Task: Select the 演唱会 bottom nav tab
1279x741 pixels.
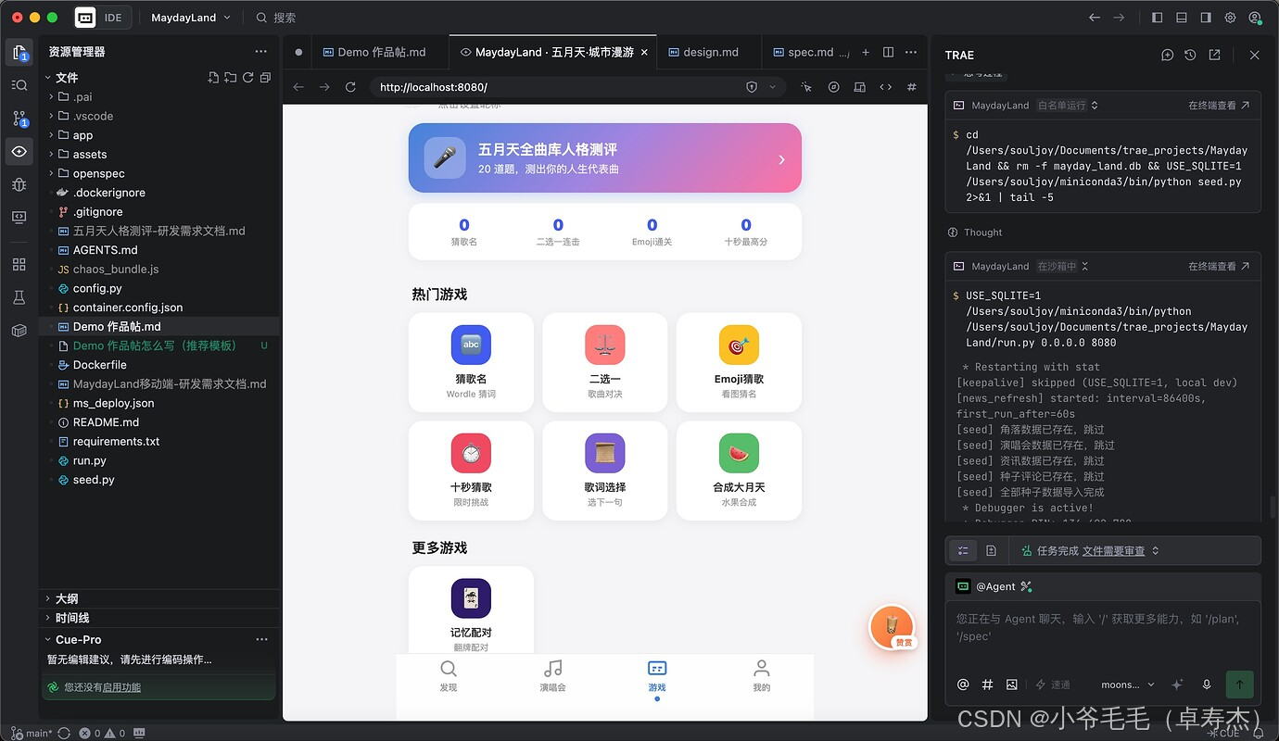Action: point(552,676)
